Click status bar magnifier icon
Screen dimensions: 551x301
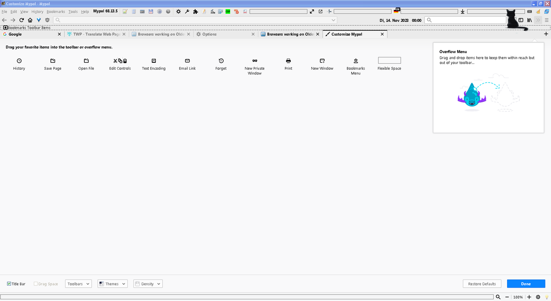coord(498,297)
